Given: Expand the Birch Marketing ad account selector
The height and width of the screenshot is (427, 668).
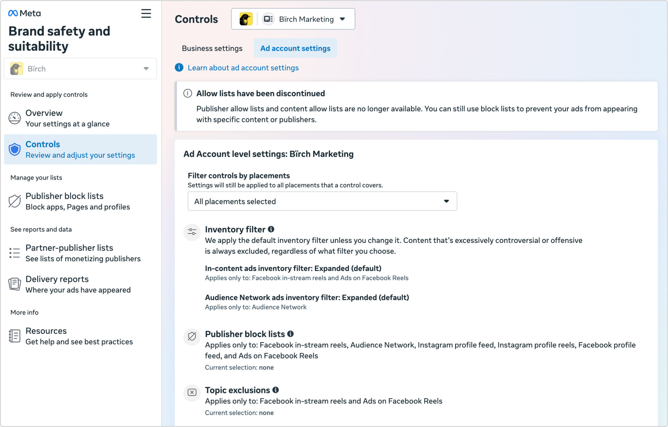Looking at the screenshot, I should click(x=293, y=19).
